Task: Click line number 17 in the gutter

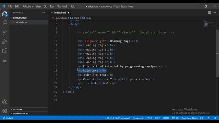Action: [x=56, y=71]
